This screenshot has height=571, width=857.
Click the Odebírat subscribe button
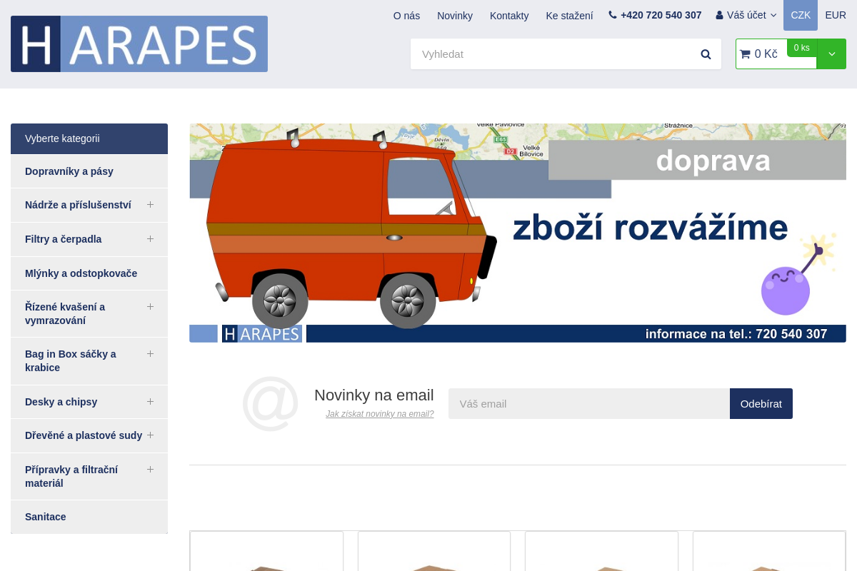[761, 403]
